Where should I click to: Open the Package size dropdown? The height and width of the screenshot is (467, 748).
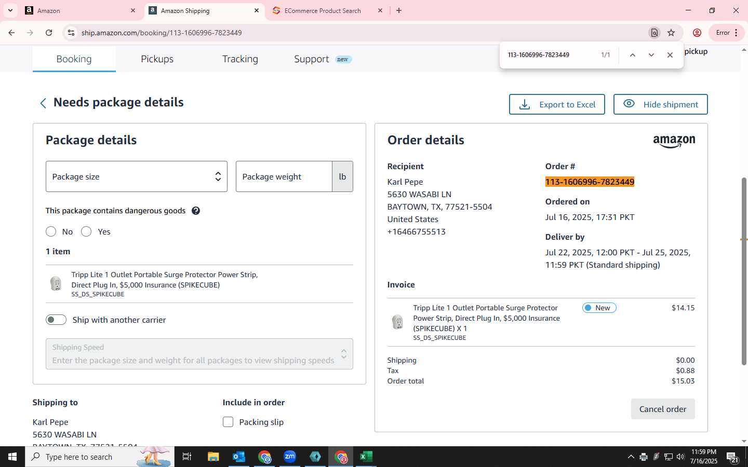click(137, 176)
